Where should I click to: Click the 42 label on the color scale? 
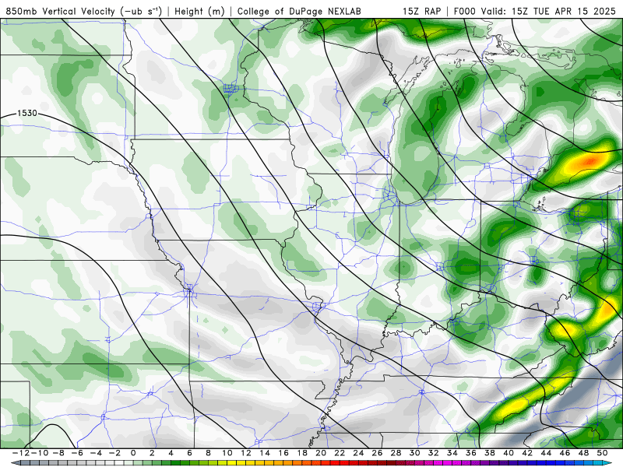(527, 453)
